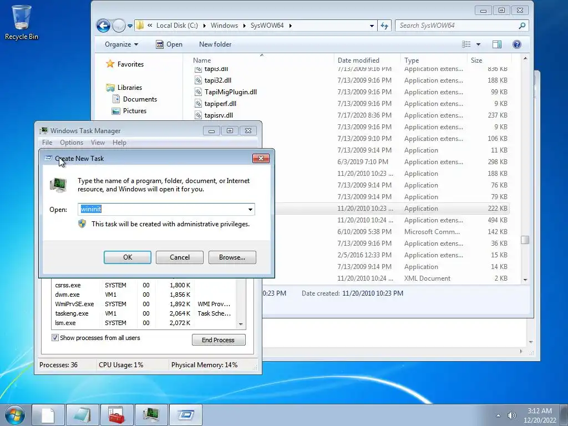
Task: Open the Organize dropdown menu
Action: click(x=121, y=44)
